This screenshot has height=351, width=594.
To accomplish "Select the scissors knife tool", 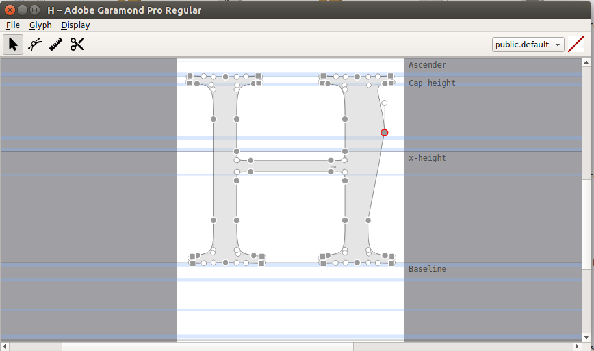I will (77, 44).
